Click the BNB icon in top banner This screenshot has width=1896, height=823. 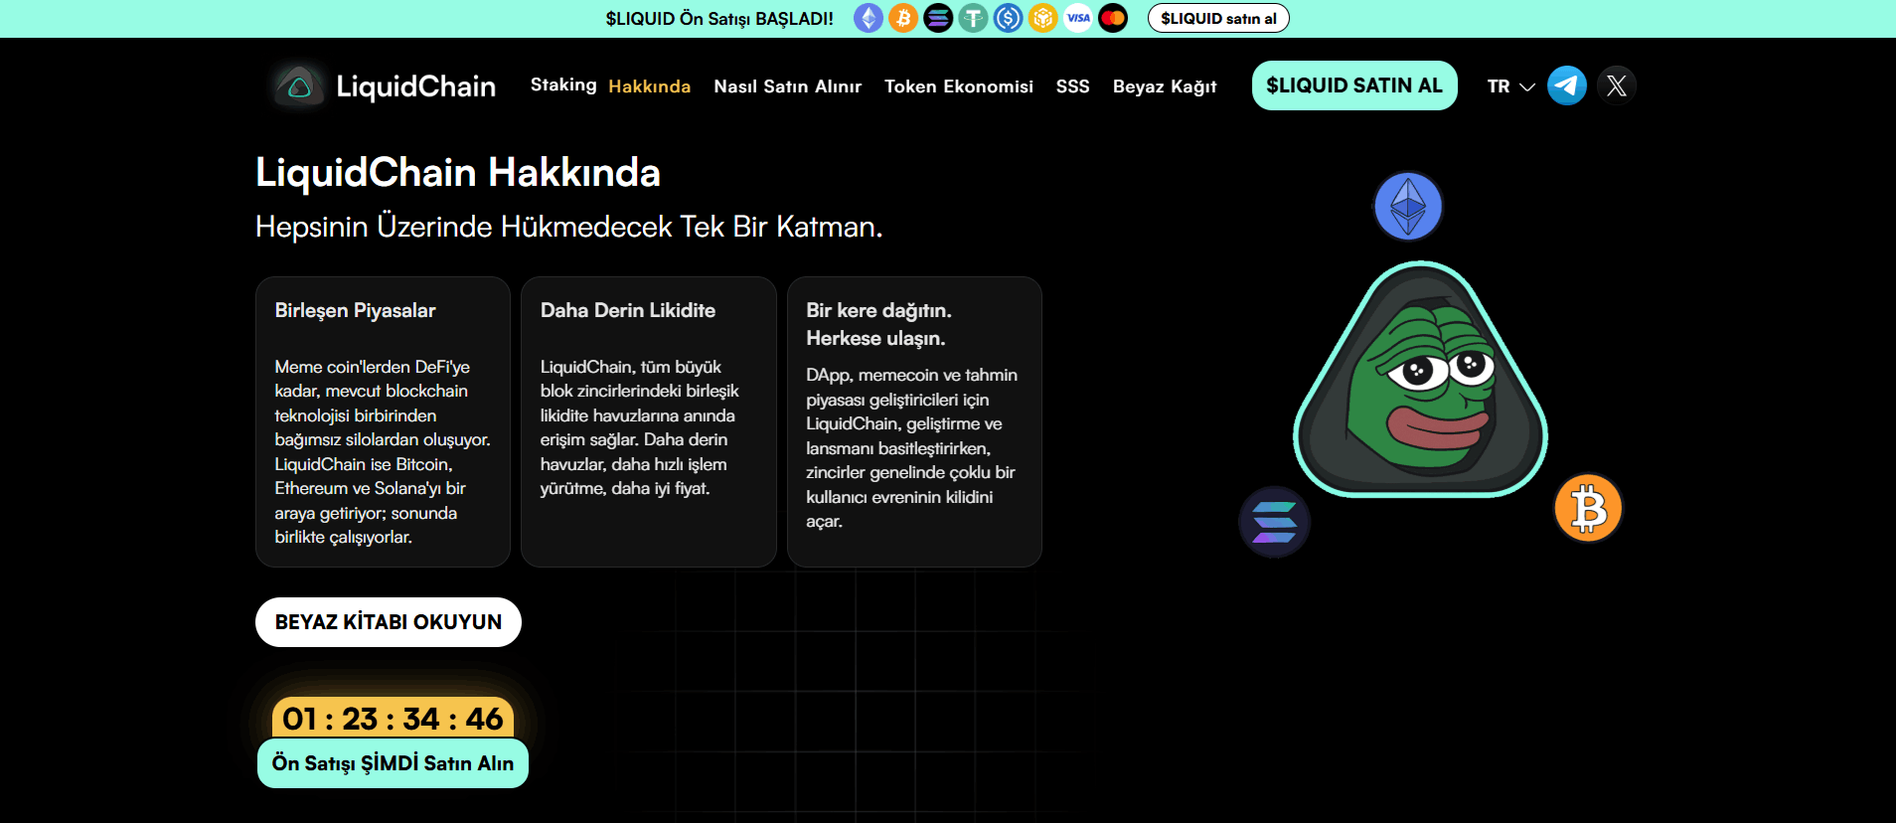1042,18
